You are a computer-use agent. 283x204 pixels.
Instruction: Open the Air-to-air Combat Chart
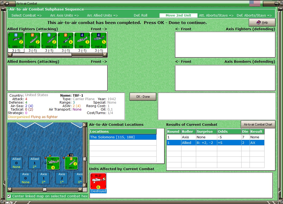pos(258,124)
